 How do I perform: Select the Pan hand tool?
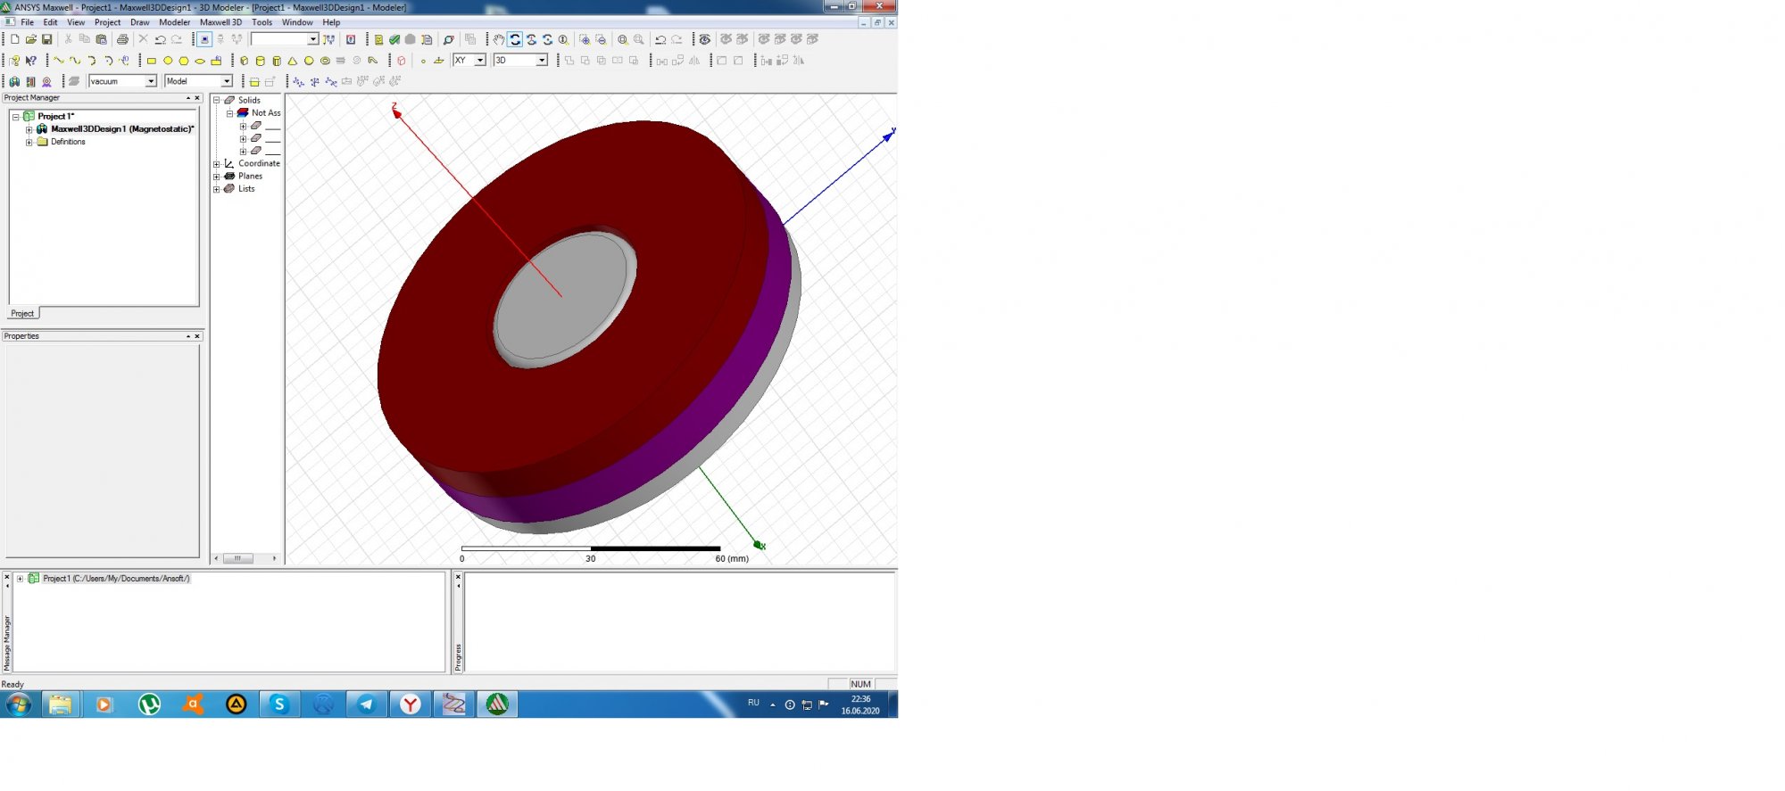[499, 39]
